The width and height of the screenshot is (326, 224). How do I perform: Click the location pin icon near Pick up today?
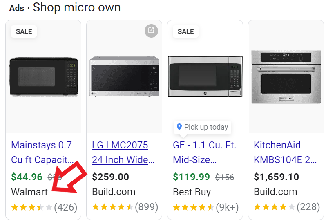click(x=179, y=127)
